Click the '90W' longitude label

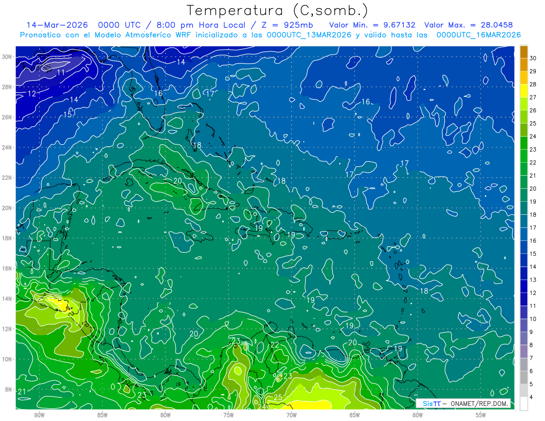click(x=39, y=416)
